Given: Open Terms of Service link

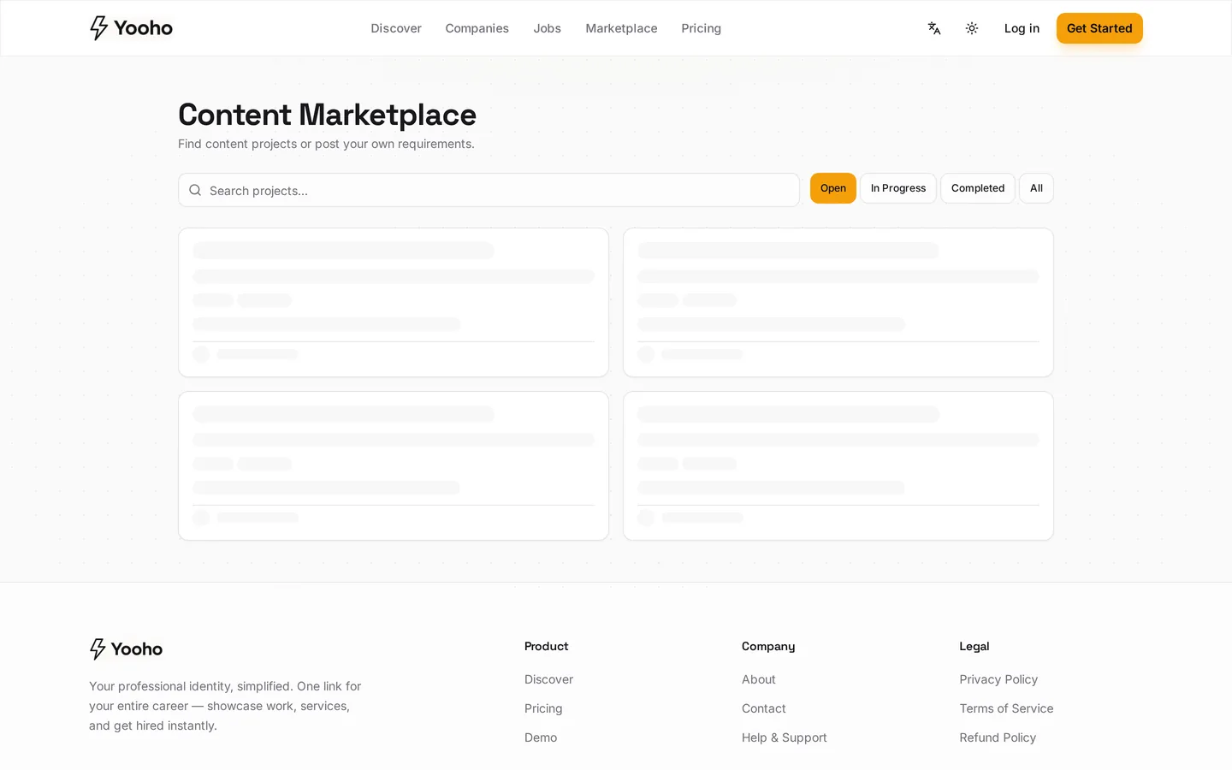Looking at the screenshot, I should (1006, 708).
